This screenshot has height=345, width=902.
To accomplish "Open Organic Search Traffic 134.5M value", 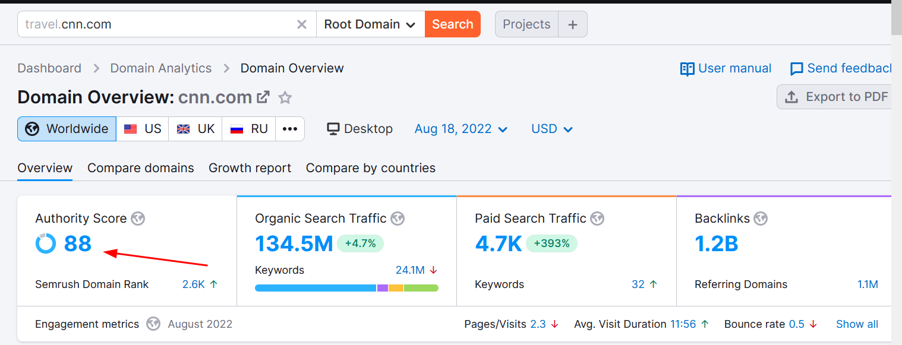I will 294,244.
